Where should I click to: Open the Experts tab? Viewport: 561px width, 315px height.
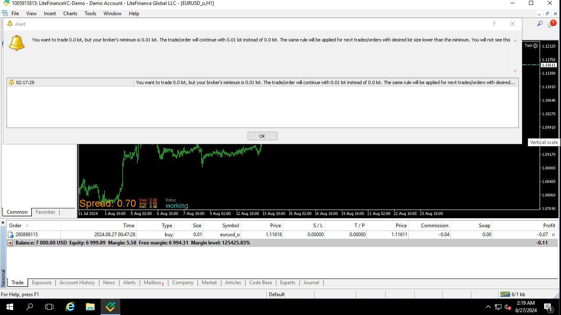click(x=287, y=283)
